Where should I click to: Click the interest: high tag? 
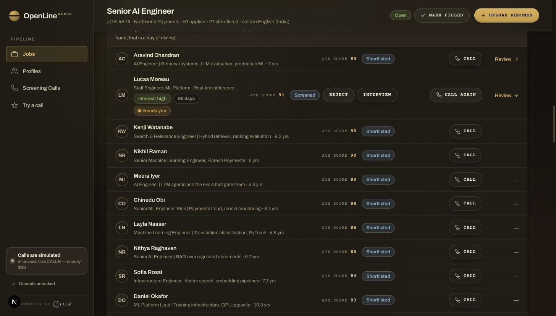pyautogui.click(x=152, y=99)
